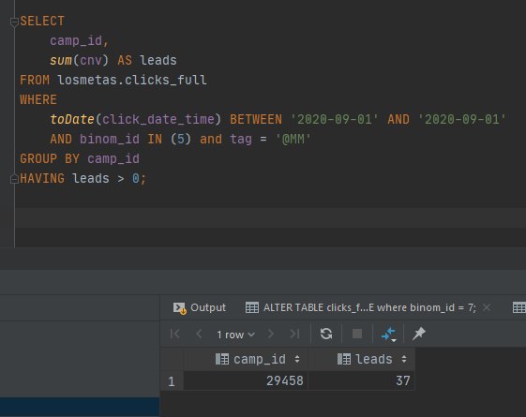Close the ALTER TABLE result tab
Screen dimensions: 526x417
(487, 307)
